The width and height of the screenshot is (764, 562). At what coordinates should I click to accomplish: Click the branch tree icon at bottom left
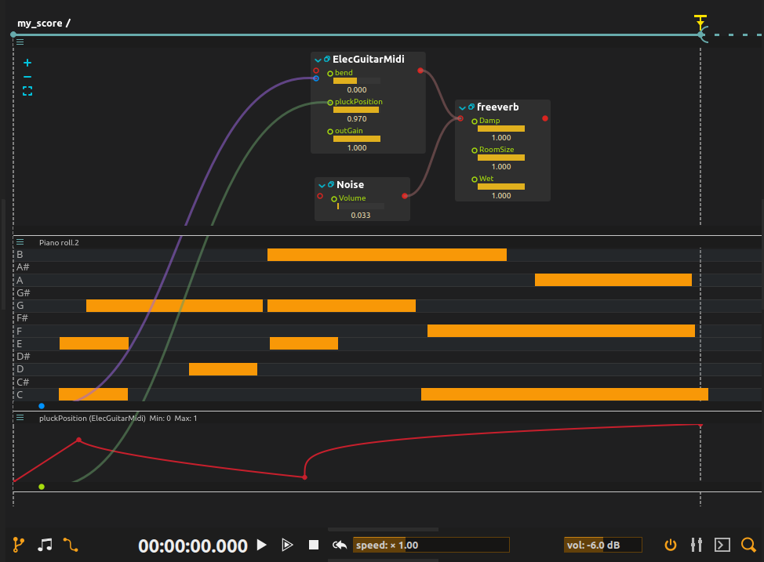coord(18,545)
